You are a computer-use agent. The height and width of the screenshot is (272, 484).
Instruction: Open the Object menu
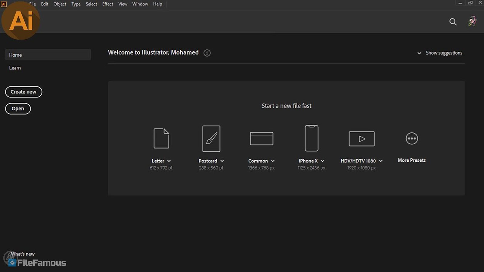60,4
